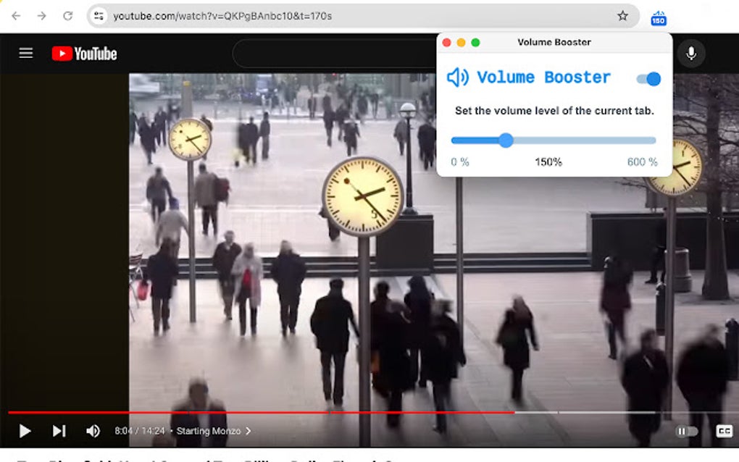
Task: Skip to the next video
Action: [x=59, y=431]
